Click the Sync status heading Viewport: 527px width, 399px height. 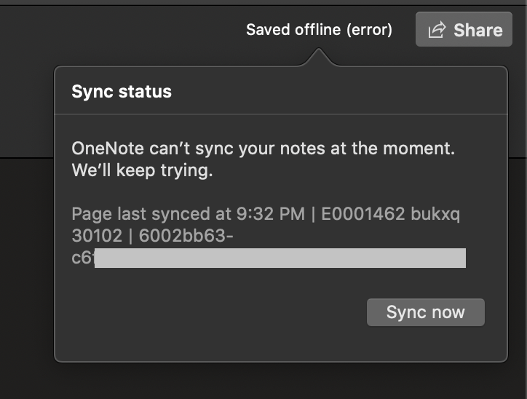(x=122, y=92)
